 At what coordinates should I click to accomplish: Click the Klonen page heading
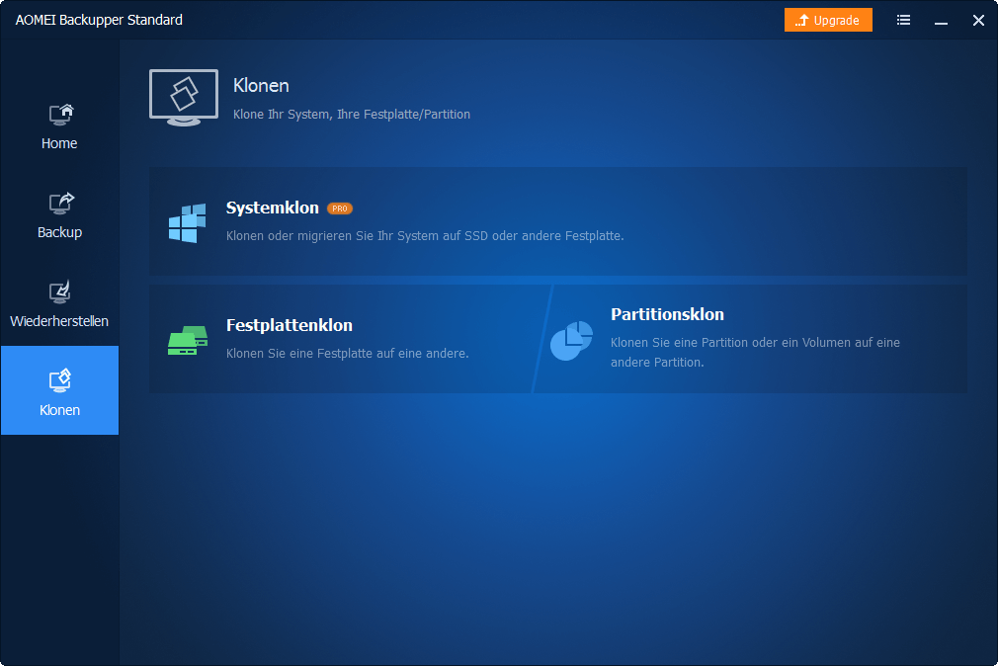pyautogui.click(x=261, y=85)
